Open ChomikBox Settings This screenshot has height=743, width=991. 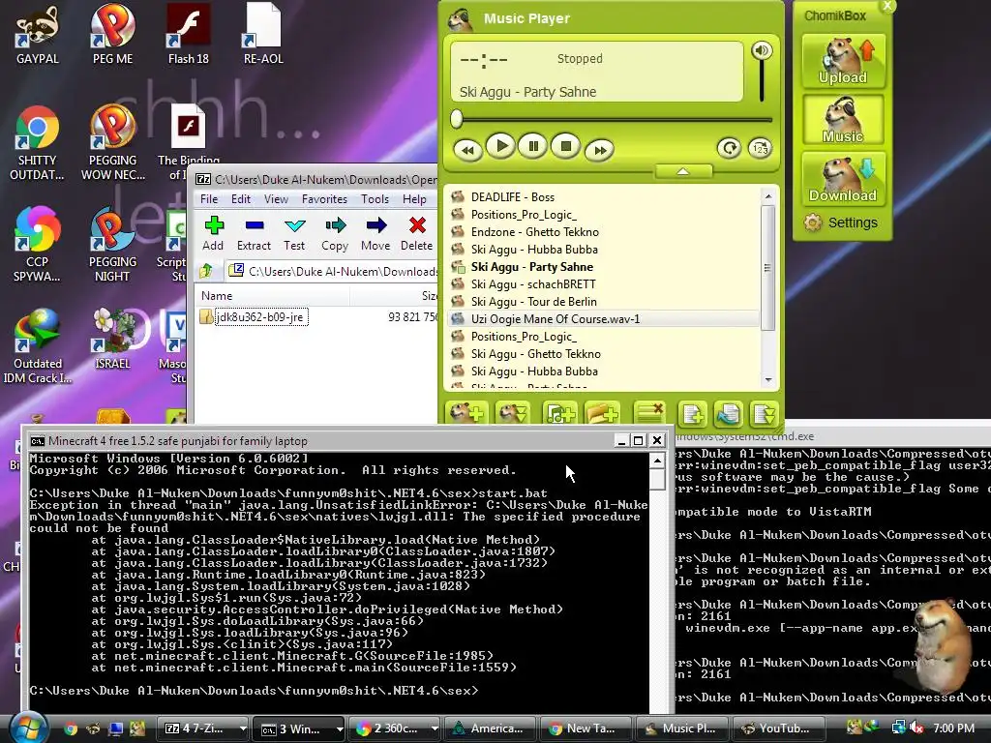click(x=841, y=223)
